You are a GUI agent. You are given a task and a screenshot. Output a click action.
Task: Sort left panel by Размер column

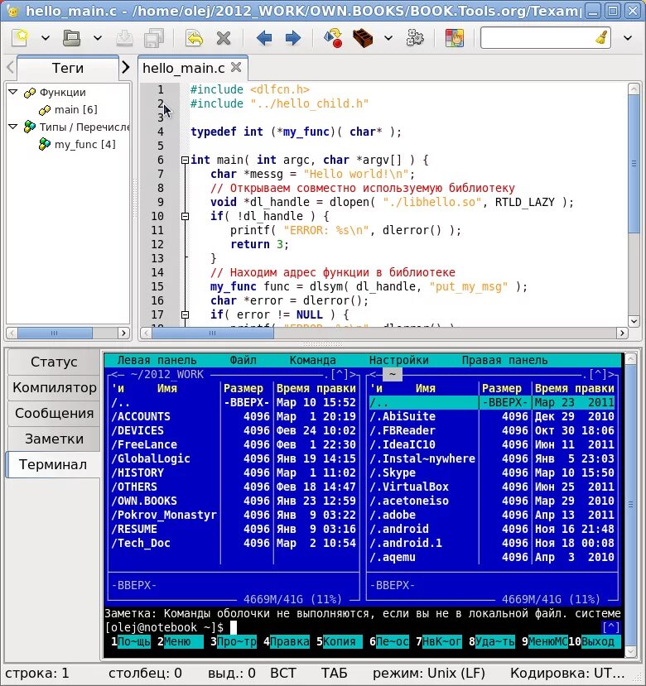pos(243,388)
